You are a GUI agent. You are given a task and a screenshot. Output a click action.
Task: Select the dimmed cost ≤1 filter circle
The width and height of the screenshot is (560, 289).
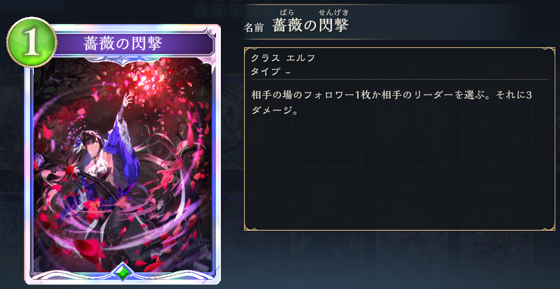click(x=201, y=11)
